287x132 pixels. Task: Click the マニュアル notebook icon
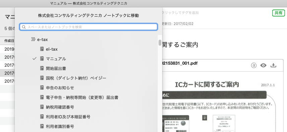tap(42, 59)
